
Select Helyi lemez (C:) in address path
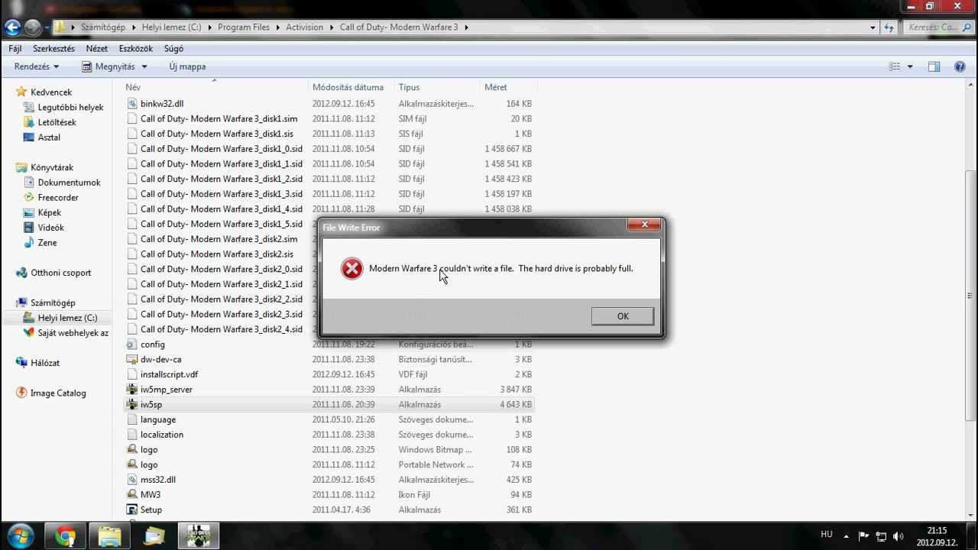click(171, 27)
